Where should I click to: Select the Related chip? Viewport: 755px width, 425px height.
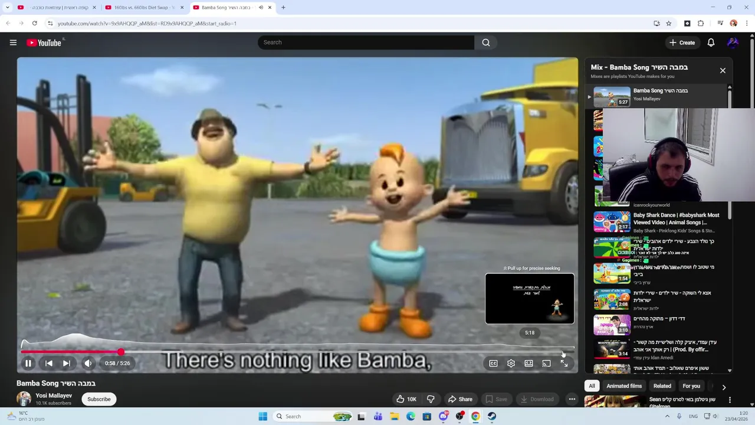(x=662, y=386)
